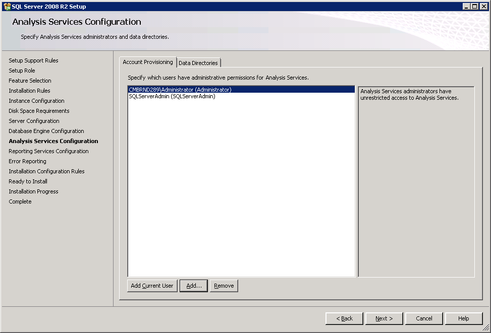This screenshot has height=333, width=491.
Task: Click Installation Configuration Rules step
Action: (x=46, y=171)
